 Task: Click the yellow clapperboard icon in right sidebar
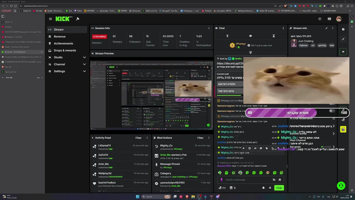click(x=343, y=129)
